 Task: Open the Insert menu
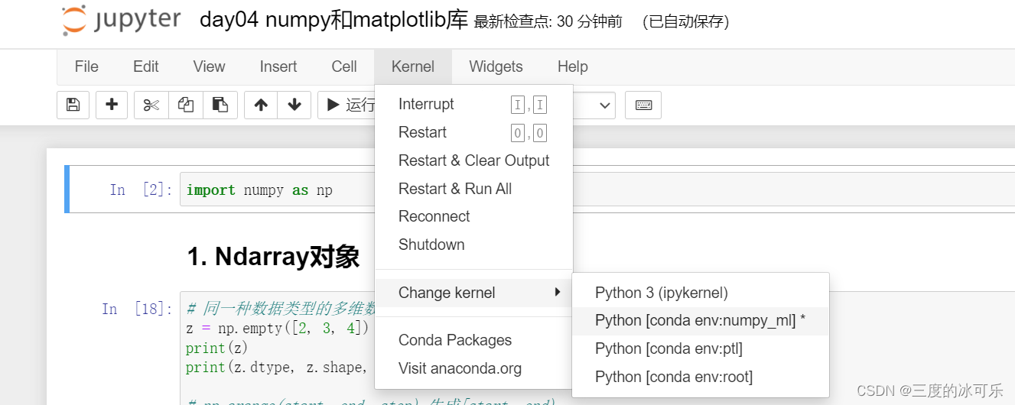(278, 66)
